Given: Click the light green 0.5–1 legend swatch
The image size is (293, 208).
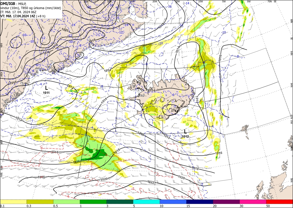Looking at the screenshot, I should [67, 202].
